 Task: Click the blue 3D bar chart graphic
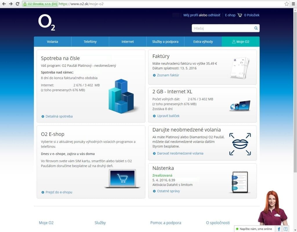point(121,96)
